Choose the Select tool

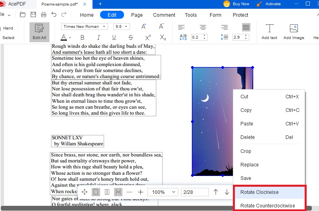[x=8, y=37]
